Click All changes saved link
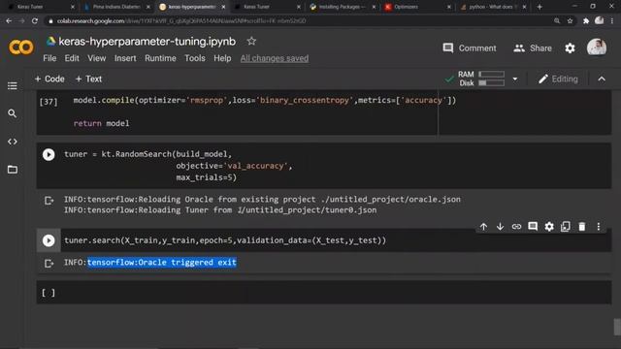The height and width of the screenshot is (349, 621). pyautogui.click(x=275, y=58)
